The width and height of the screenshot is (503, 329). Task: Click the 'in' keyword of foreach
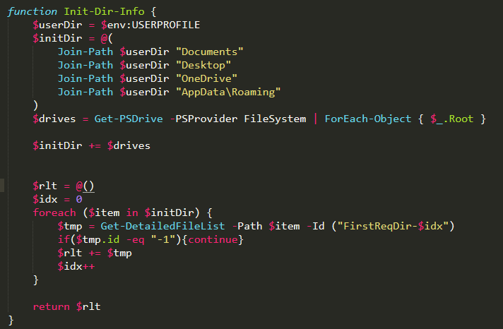pyautogui.click(x=132, y=213)
